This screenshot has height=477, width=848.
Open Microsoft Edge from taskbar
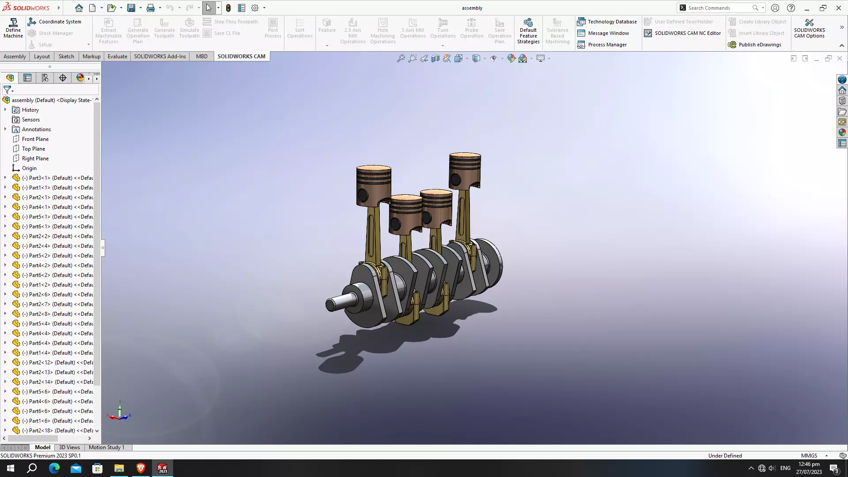tap(54, 468)
